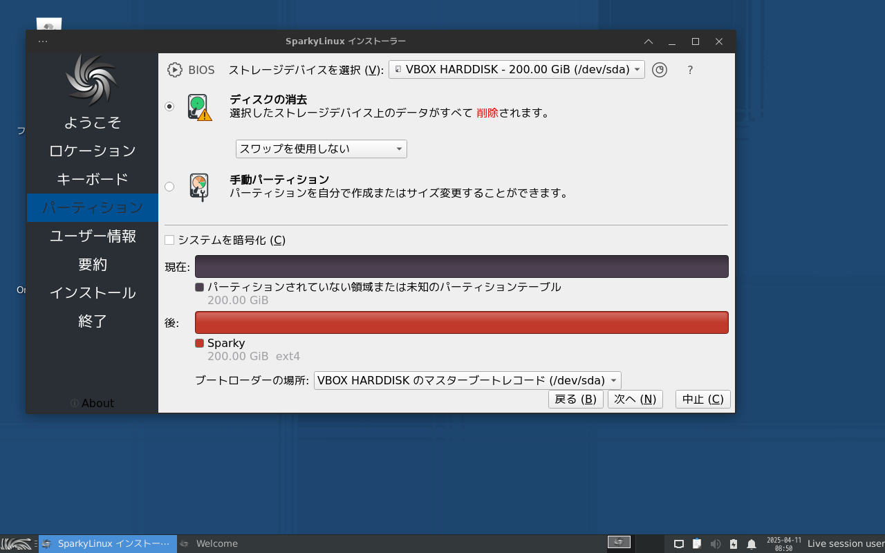Open the swap option dropdown
The height and width of the screenshot is (553, 885).
coord(322,149)
